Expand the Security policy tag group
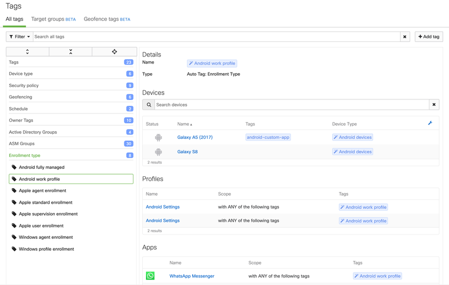449x285 pixels. click(x=24, y=85)
